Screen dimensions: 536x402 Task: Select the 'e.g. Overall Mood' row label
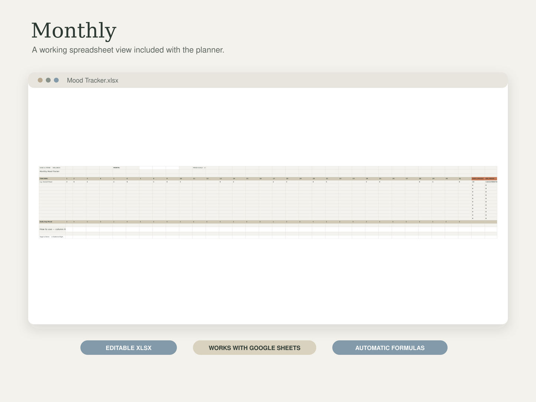[52, 182]
